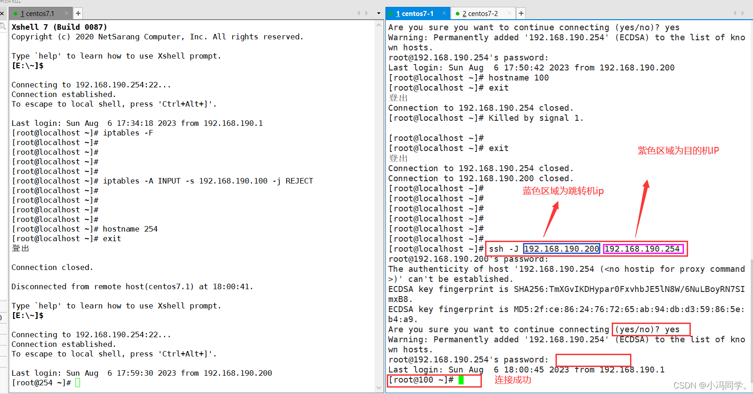Close the side panel with the X at far left
The height and width of the screenshot is (394, 753).
2,14
